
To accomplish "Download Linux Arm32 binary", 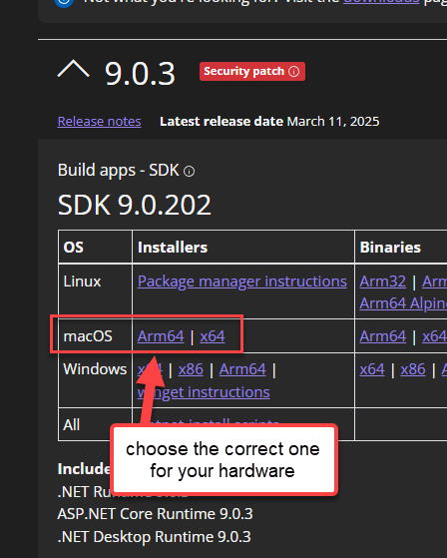I will (382, 281).
